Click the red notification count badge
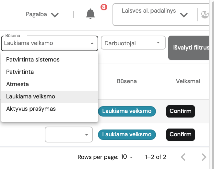Viewport: 214px width, 169px height. pos(103,7)
